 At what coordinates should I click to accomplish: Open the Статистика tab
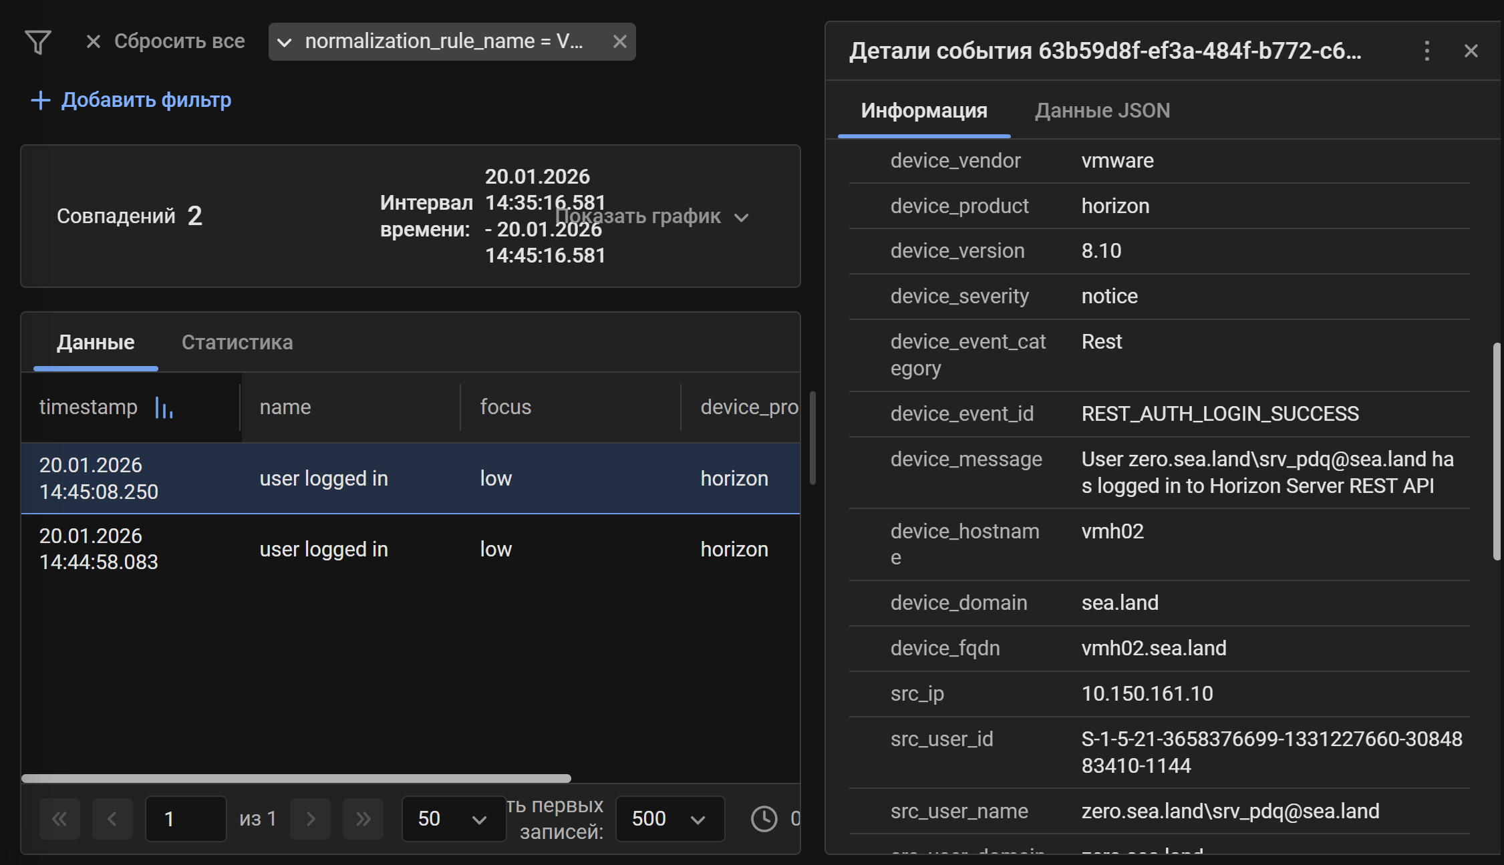coord(237,342)
